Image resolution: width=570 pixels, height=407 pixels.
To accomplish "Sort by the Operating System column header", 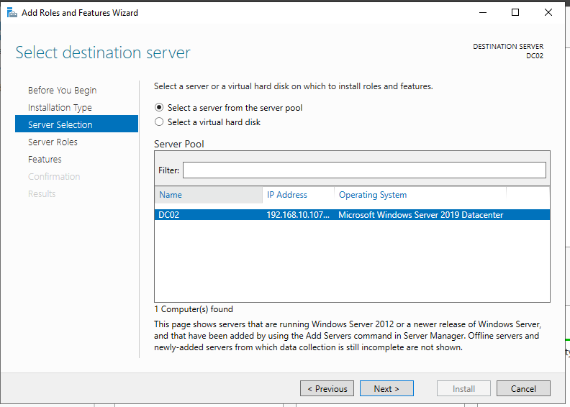I will [x=420, y=195].
